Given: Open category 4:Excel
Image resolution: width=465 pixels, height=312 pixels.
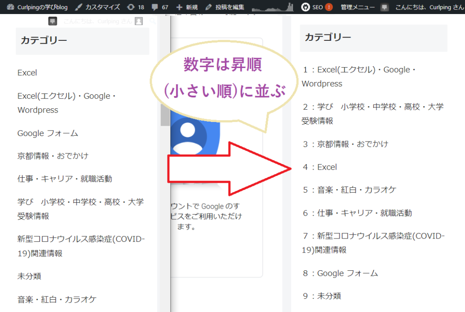Looking at the screenshot, I should [x=320, y=167].
